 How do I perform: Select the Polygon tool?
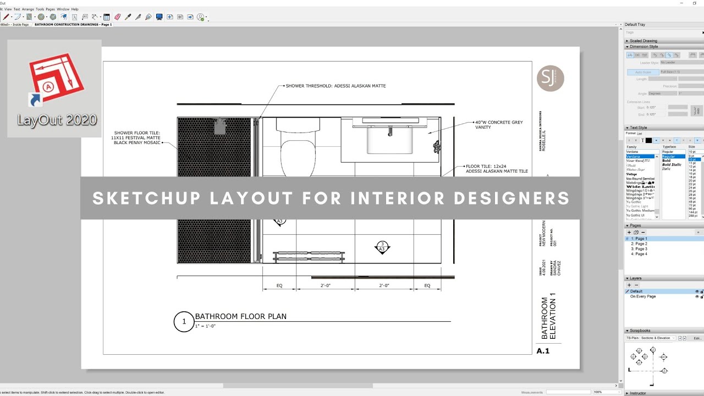[53, 17]
